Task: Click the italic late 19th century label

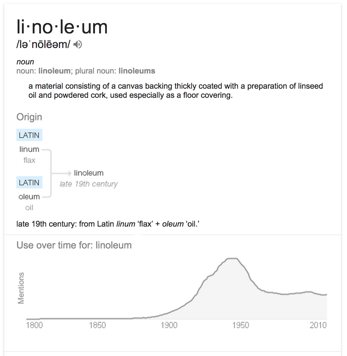Action: 89,184
